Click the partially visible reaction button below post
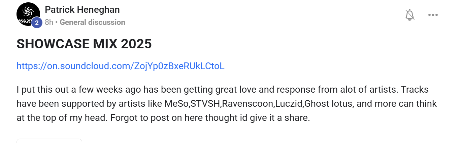This screenshot has height=143, width=461. (40, 141)
